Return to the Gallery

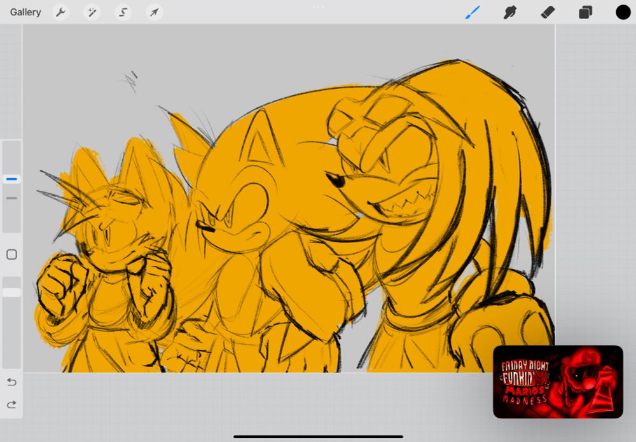tap(25, 12)
